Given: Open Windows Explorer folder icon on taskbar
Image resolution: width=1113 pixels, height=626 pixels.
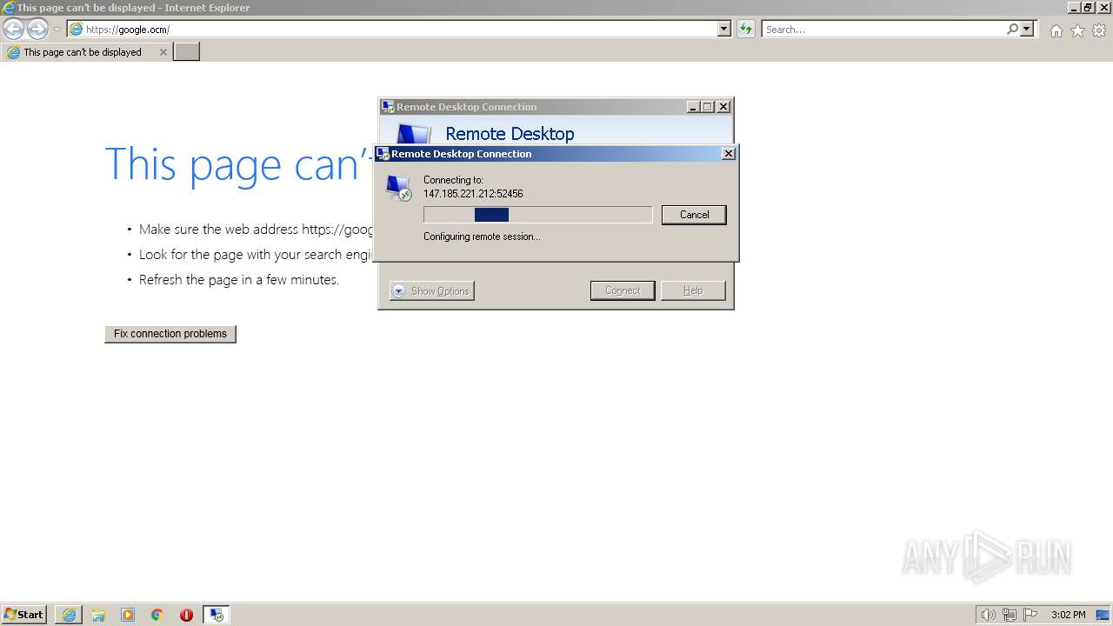Looking at the screenshot, I should click(x=98, y=615).
